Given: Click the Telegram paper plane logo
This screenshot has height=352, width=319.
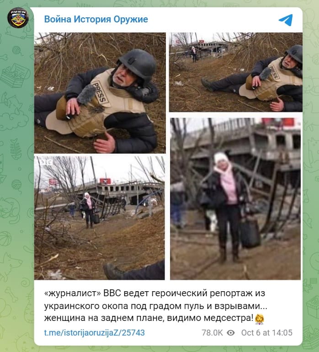Looking at the screenshot, I should click(x=286, y=20).
